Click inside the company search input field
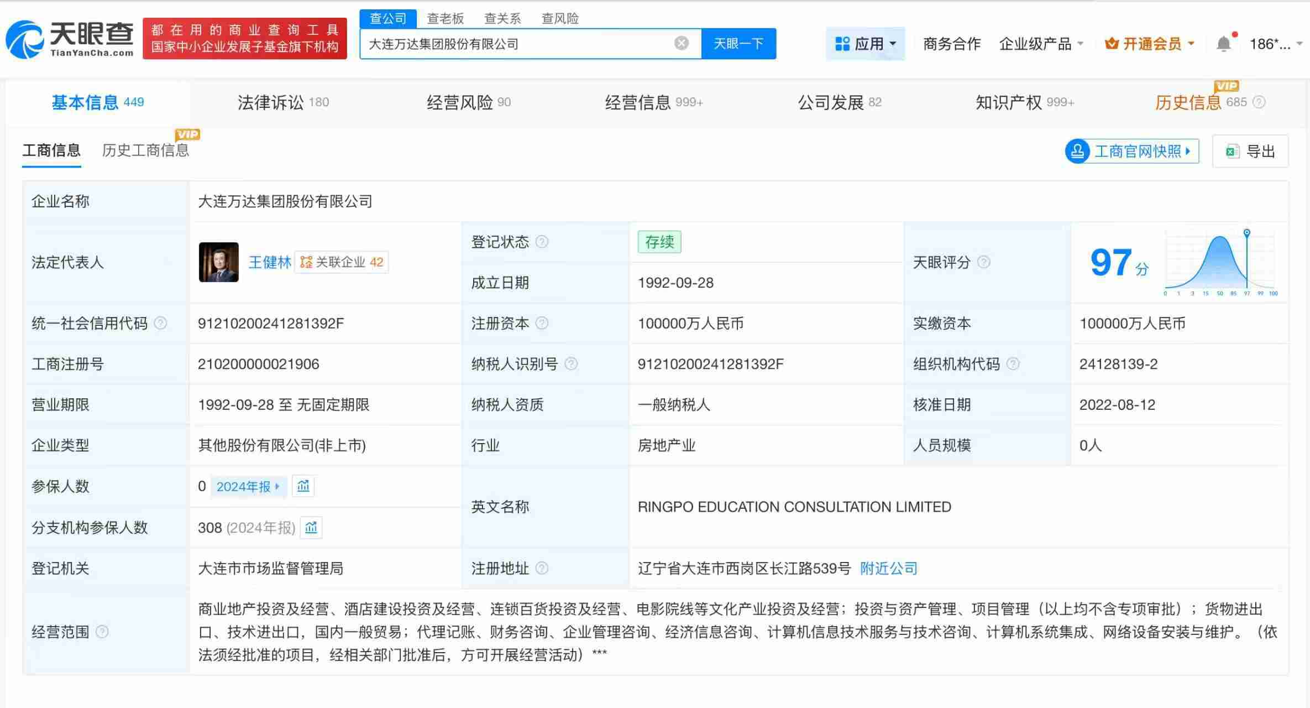Screen dimensions: 1310x708 click(525, 43)
